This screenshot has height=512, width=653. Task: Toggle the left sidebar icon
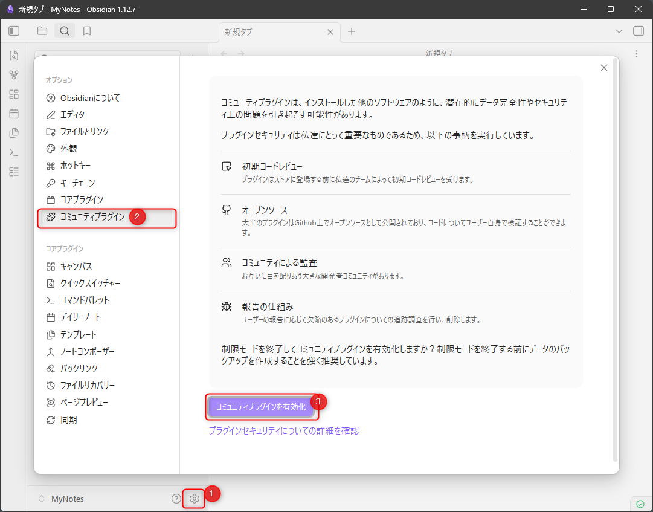point(14,31)
